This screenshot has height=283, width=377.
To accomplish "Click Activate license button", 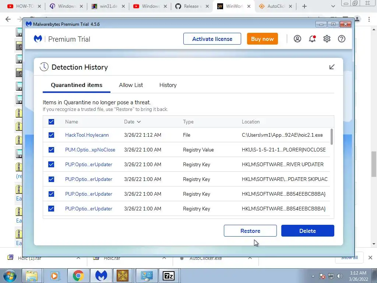I will click(x=212, y=39).
